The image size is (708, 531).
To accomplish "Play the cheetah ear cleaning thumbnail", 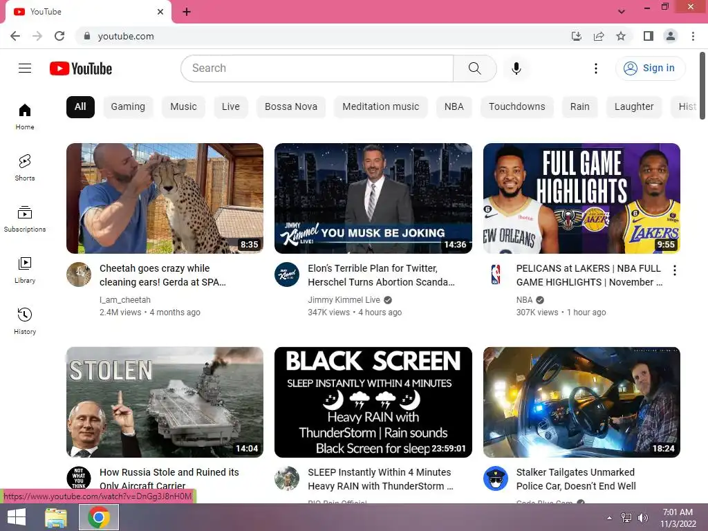I will 165,198.
